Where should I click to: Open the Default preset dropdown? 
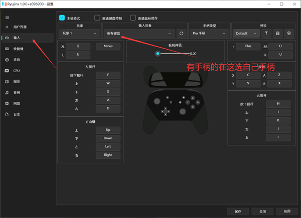point(246,34)
